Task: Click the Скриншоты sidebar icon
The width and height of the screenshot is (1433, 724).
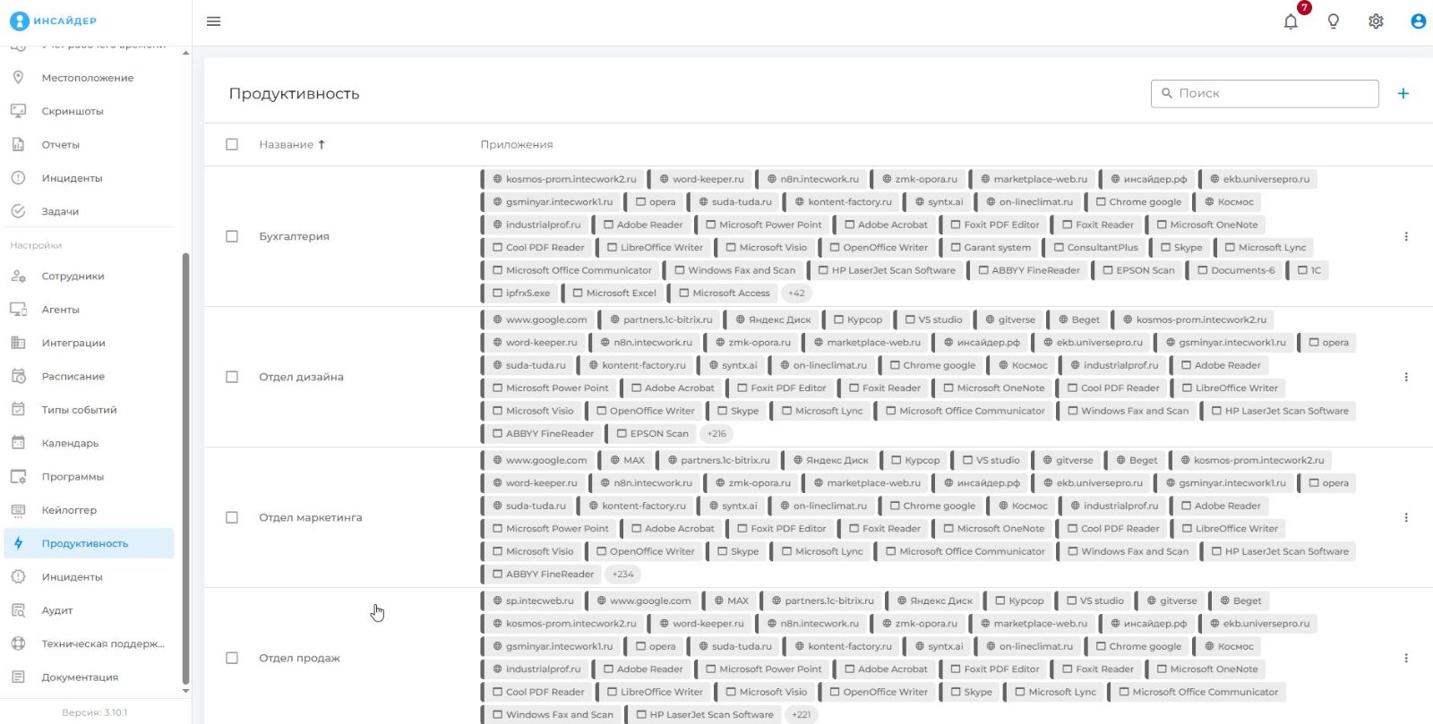Action: pos(18,111)
